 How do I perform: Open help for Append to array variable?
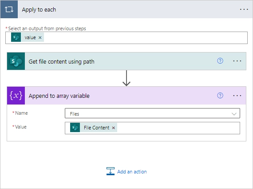point(220,96)
